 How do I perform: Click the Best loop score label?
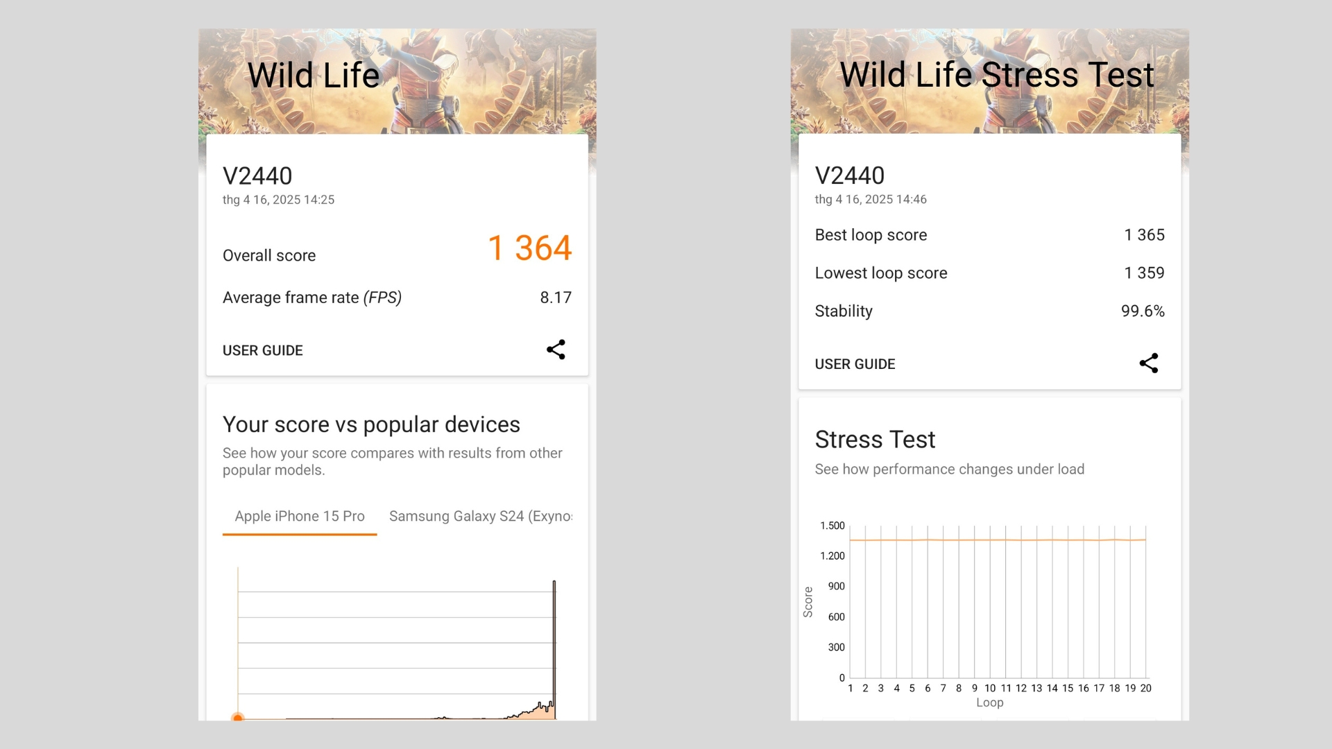871,235
